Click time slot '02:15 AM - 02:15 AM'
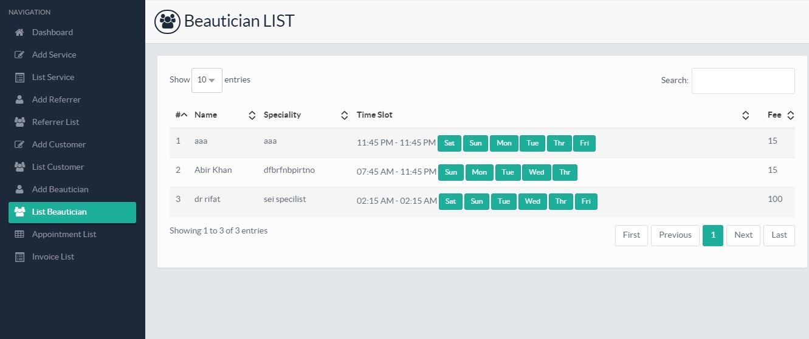 396,201
